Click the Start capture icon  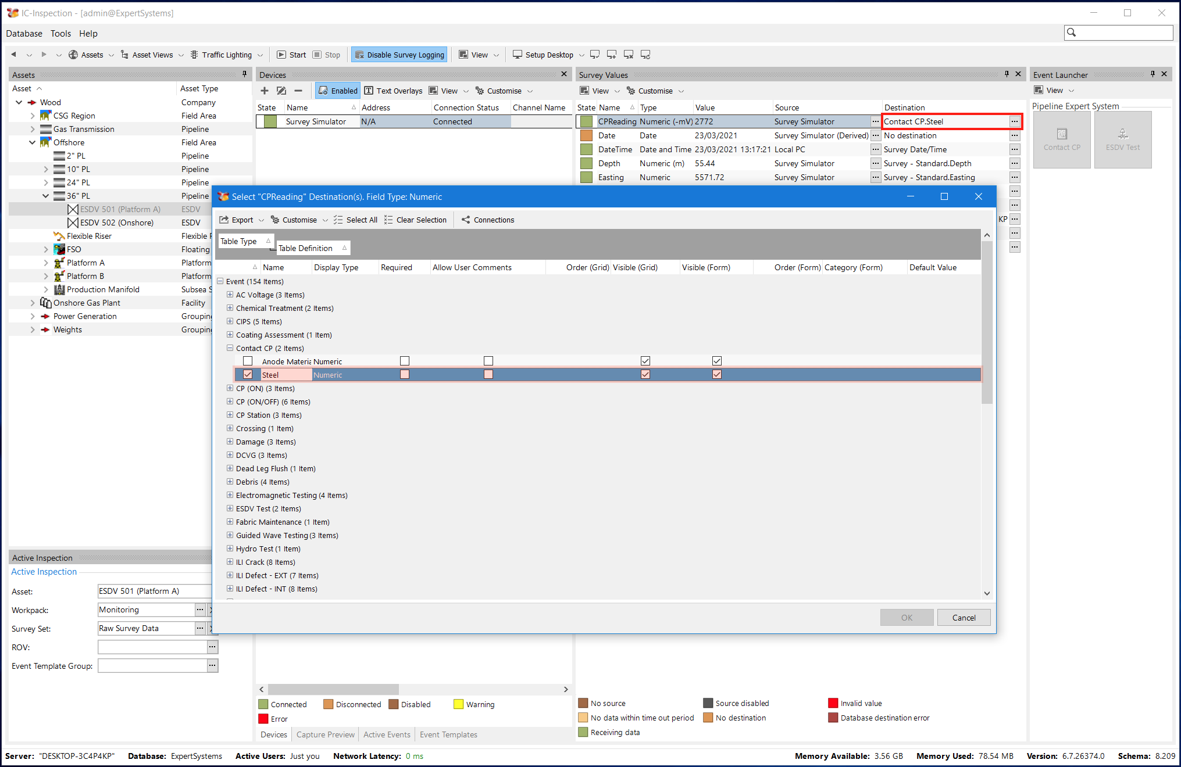[281, 55]
